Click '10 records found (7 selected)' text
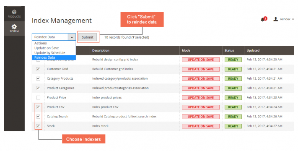 coord(127,37)
